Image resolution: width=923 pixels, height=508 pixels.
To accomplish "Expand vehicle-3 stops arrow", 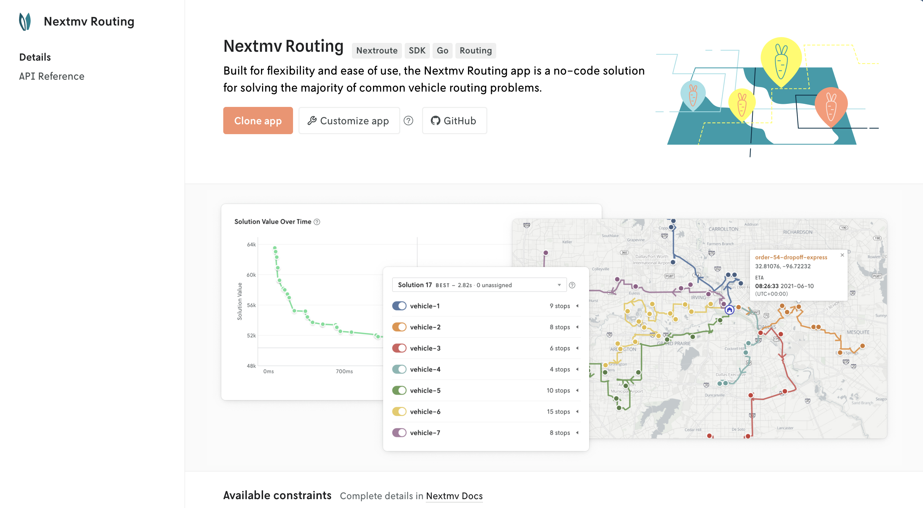I will tap(577, 348).
